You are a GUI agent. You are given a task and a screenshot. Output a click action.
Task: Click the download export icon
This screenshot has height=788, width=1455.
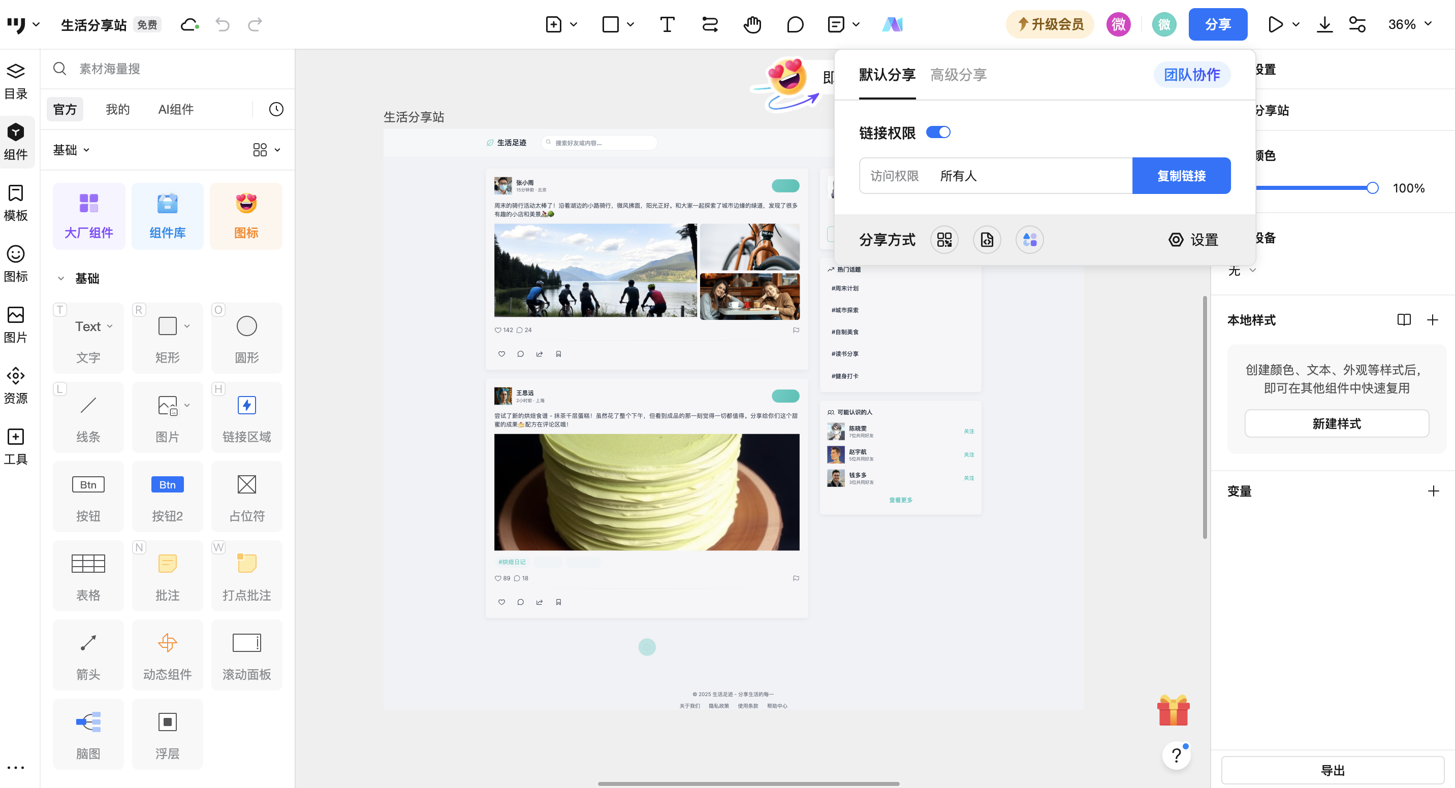click(1324, 24)
